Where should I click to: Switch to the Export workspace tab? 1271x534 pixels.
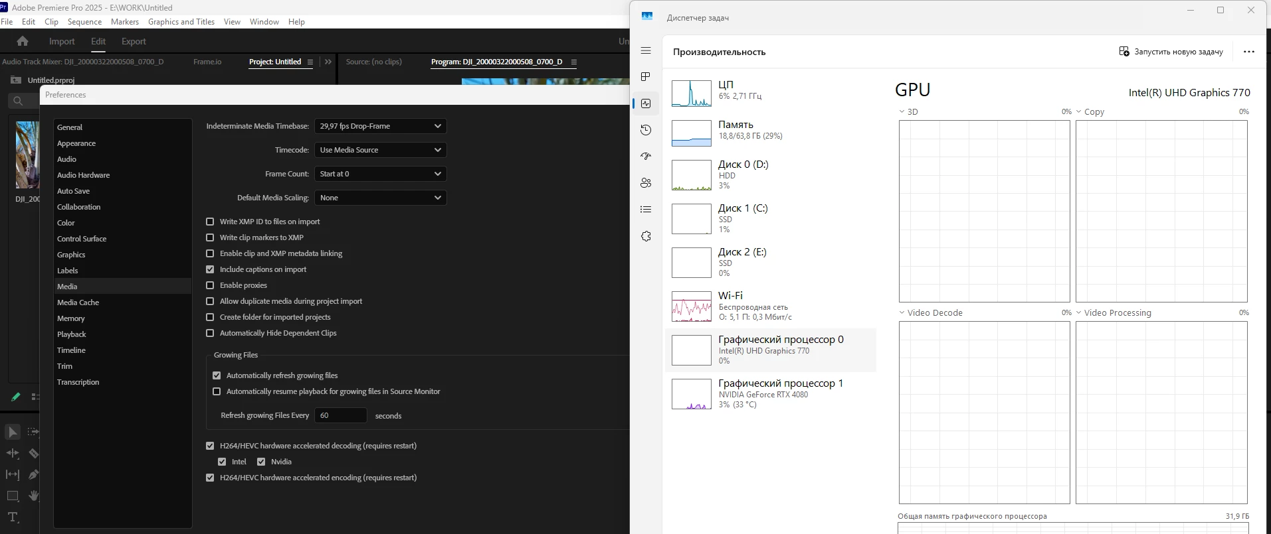coord(134,41)
